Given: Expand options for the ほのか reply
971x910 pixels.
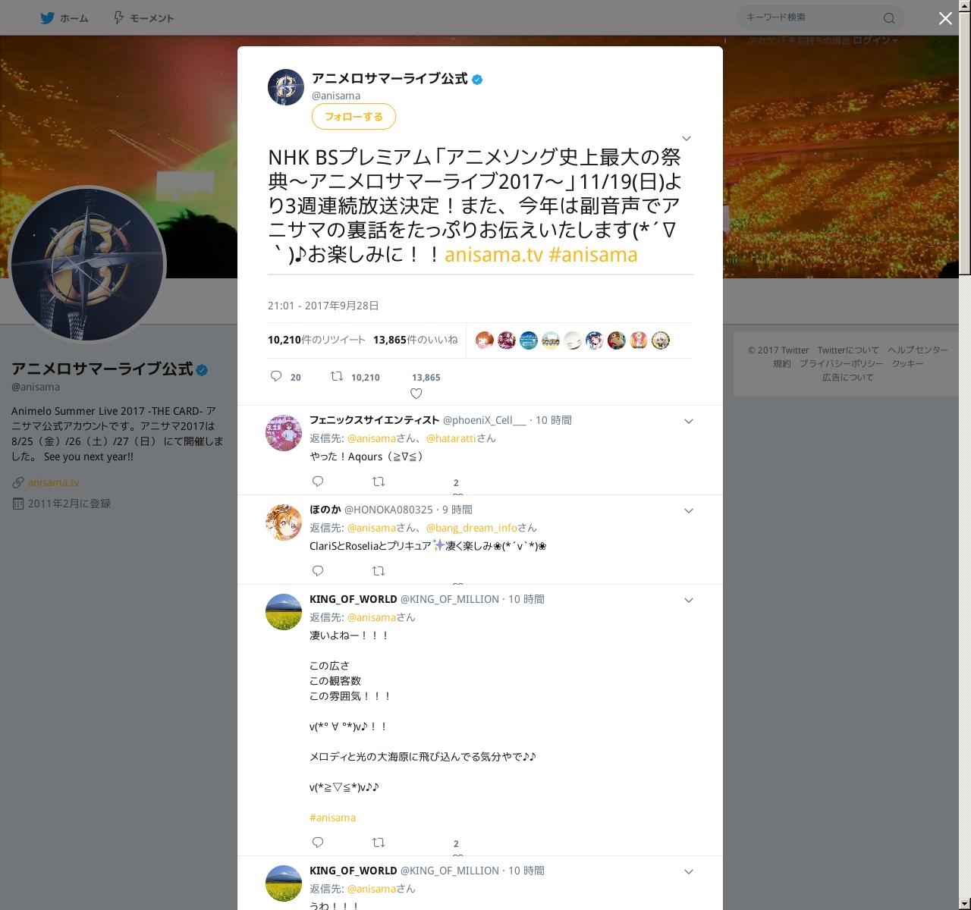Looking at the screenshot, I should (x=689, y=510).
